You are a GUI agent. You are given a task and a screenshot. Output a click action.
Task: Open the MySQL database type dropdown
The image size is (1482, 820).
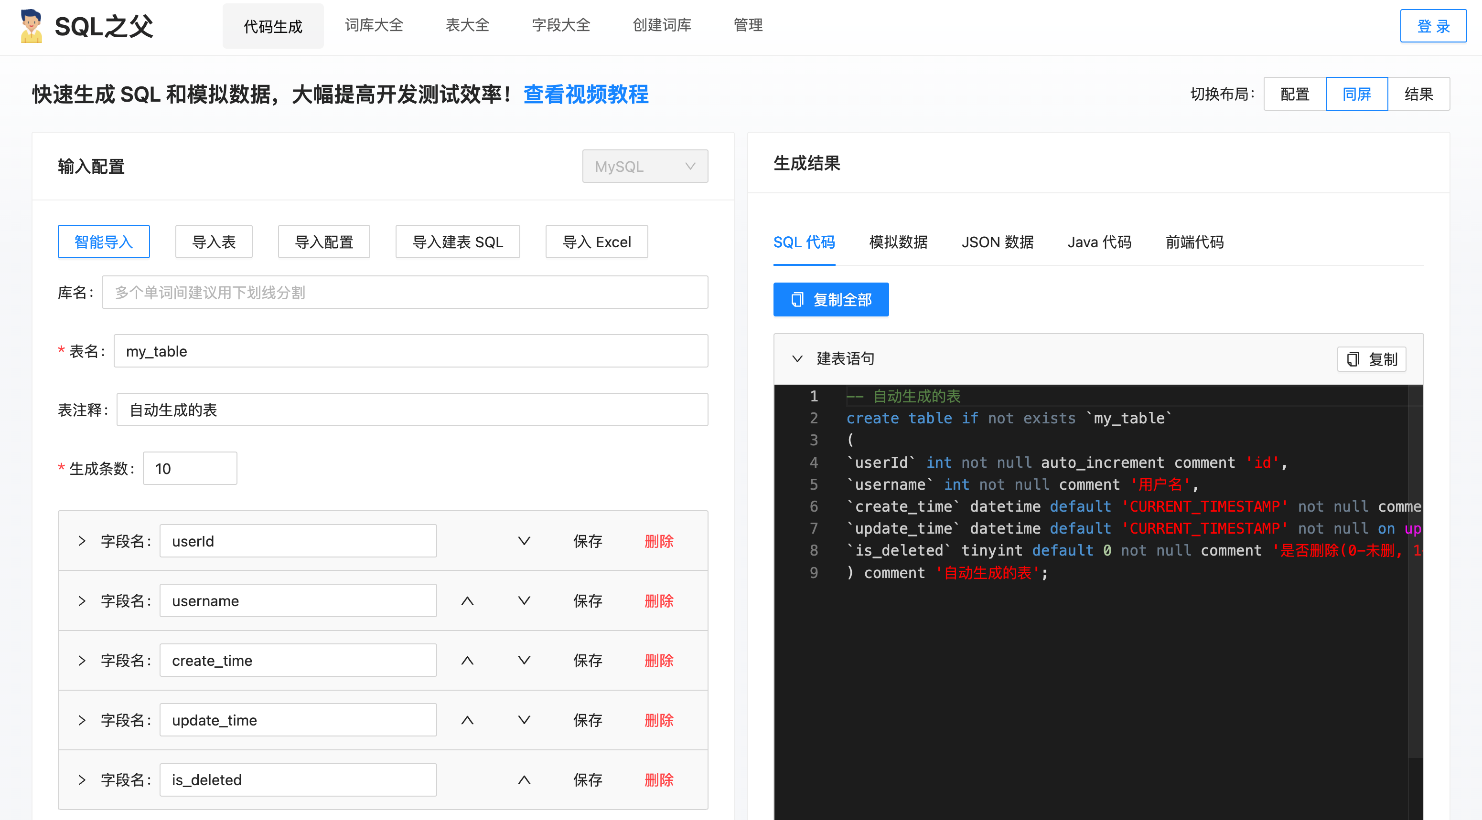645,167
